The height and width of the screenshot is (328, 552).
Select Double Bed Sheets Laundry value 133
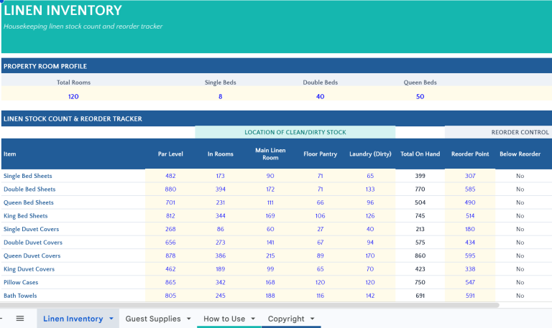[370, 189]
